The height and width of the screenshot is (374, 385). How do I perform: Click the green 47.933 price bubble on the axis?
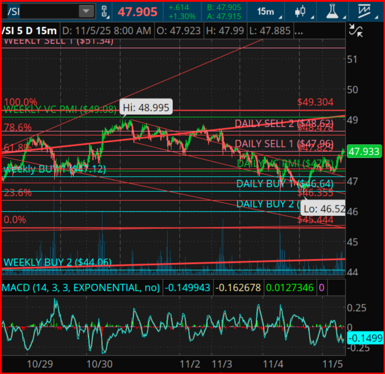click(365, 151)
